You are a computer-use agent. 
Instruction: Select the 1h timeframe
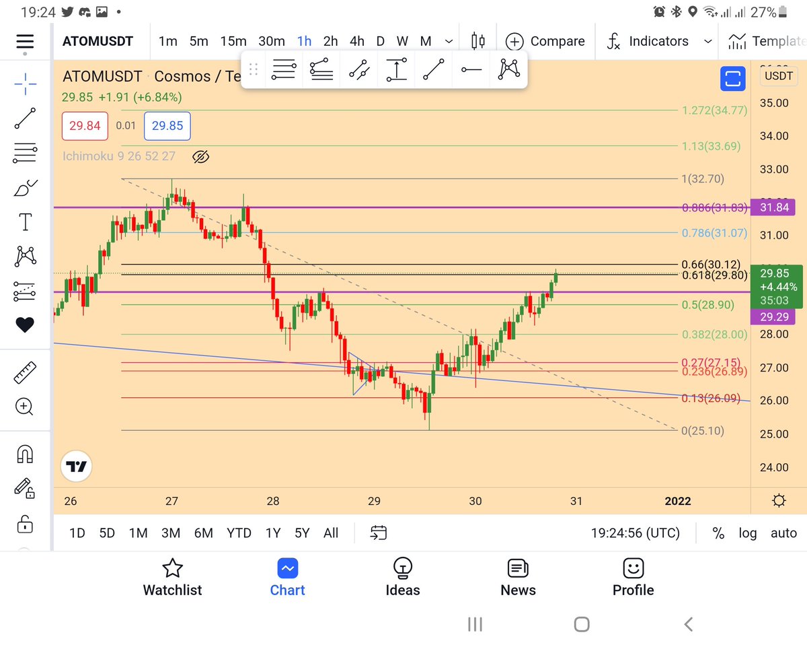point(305,41)
